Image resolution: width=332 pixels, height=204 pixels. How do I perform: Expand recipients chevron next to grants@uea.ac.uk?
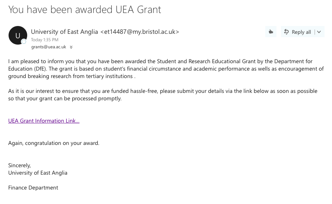71,47
